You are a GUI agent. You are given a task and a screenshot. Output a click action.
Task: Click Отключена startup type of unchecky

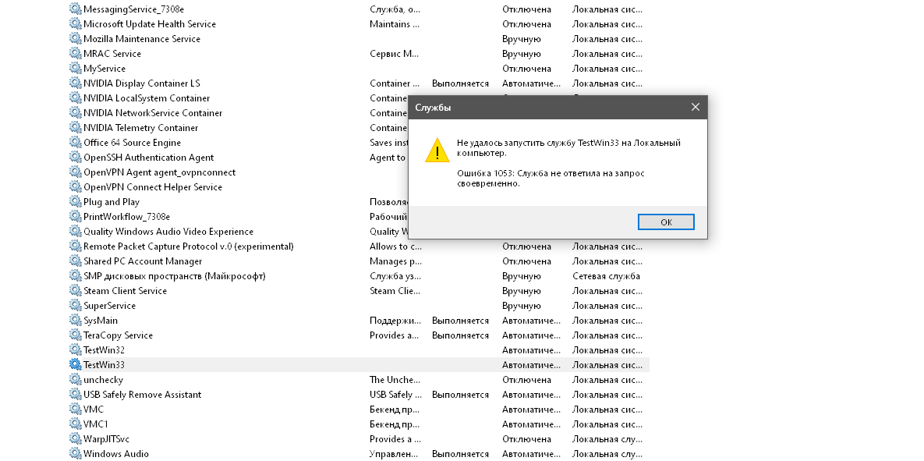click(527, 380)
